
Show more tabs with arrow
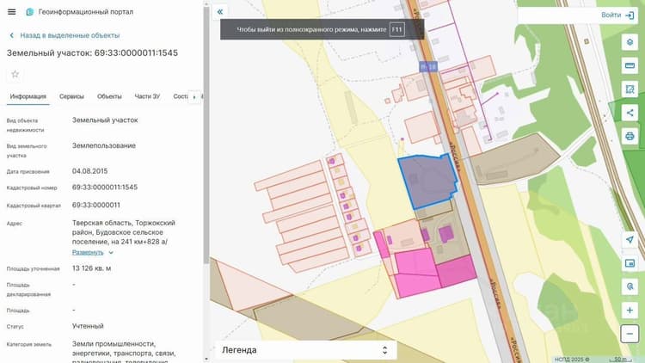tap(194, 97)
